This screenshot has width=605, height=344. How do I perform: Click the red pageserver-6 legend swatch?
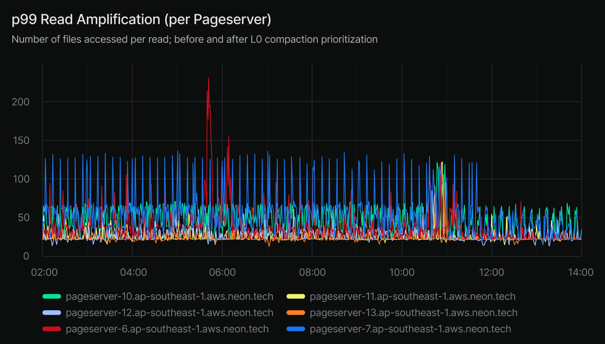click(52, 329)
